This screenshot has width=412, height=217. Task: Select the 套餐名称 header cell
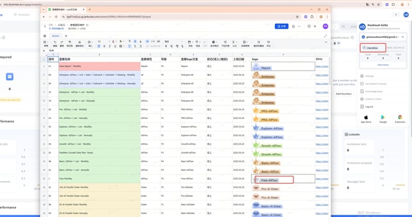click(99, 59)
